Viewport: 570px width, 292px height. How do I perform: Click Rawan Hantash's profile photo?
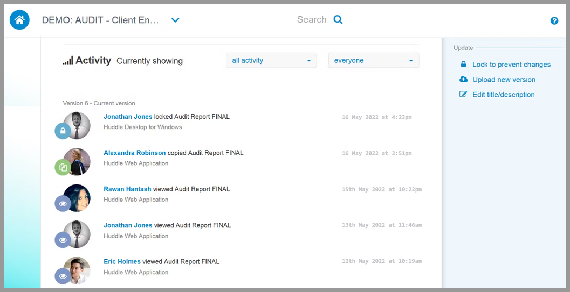coord(77,198)
